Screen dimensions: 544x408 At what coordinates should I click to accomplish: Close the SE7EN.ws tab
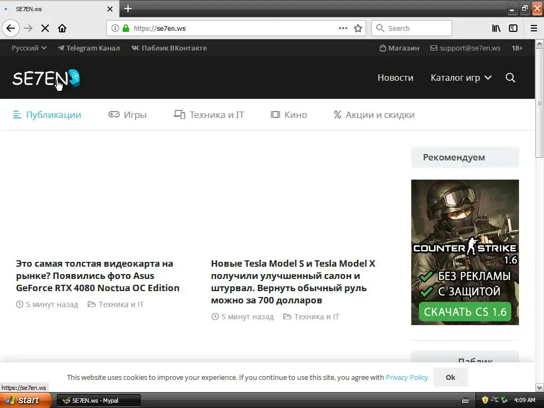pos(109,9)
